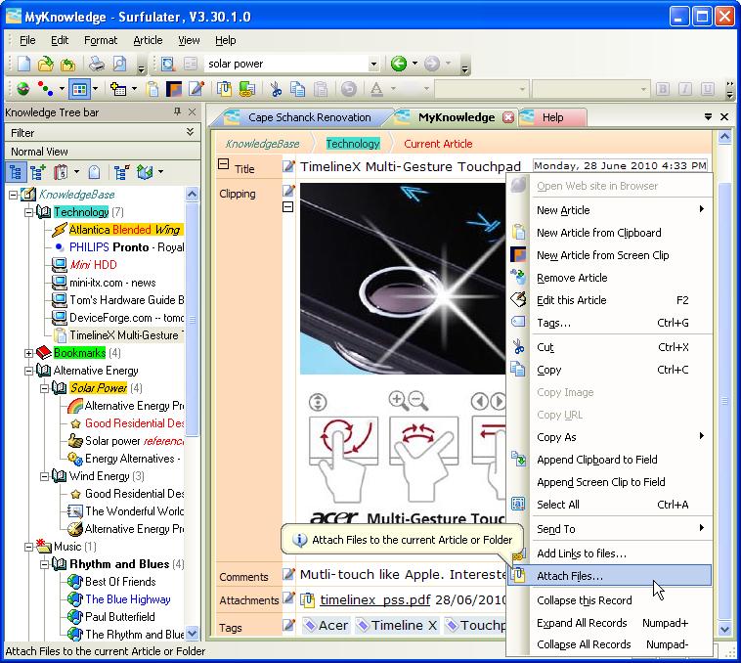
Task: Collapse the Technology folder in tree
Action: click(x=28, y=212)
